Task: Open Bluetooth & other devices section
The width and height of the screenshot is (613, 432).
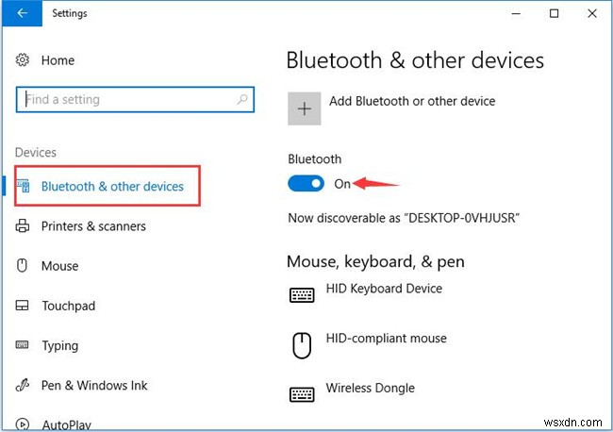Action: 112,187
